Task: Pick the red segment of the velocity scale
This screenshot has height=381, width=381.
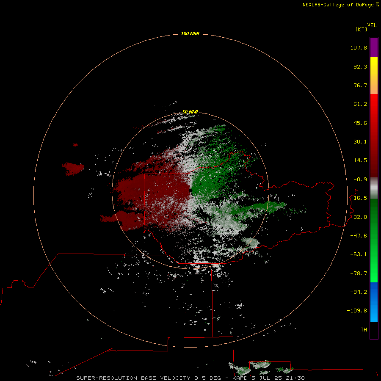Action: tap(374, 135)
